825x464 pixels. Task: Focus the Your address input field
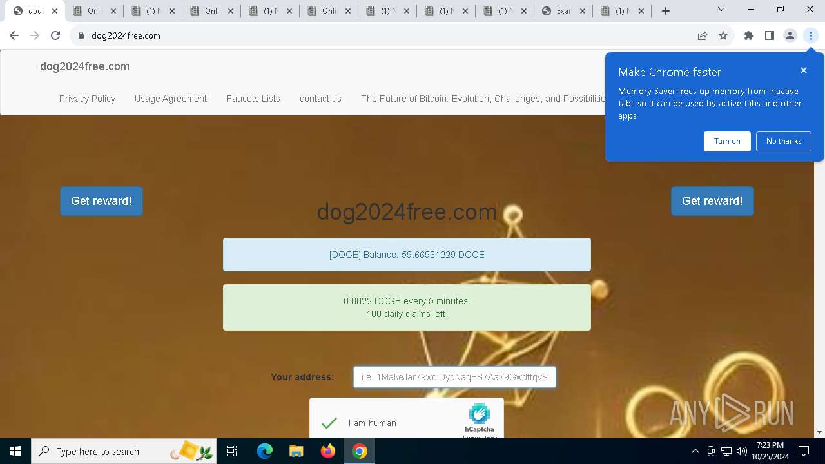tap(454, 377)
